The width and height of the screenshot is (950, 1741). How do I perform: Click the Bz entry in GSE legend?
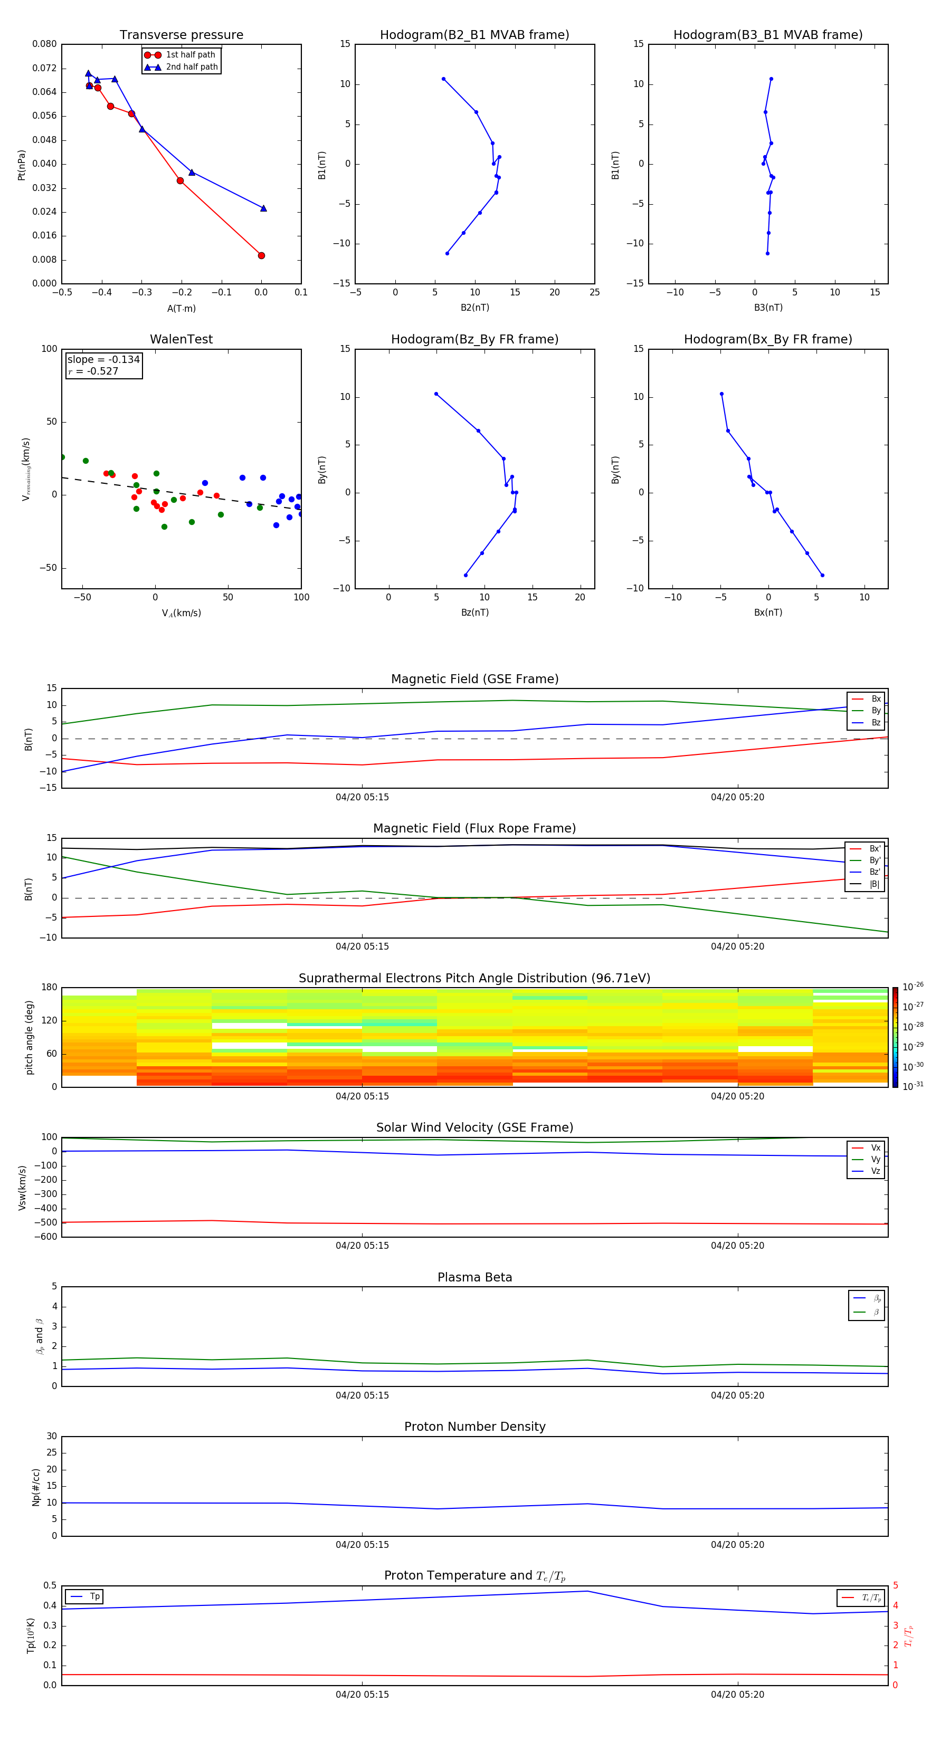[x=866, y=722]
